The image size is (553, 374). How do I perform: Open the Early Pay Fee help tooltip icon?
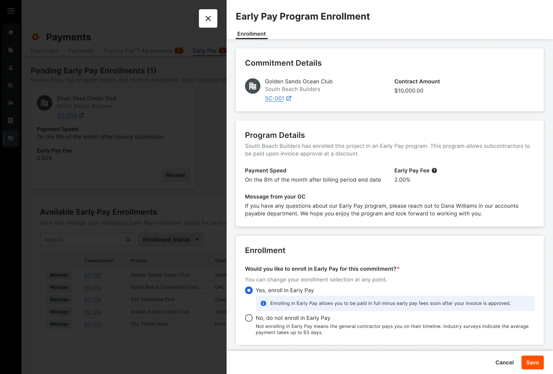[434, 170]
